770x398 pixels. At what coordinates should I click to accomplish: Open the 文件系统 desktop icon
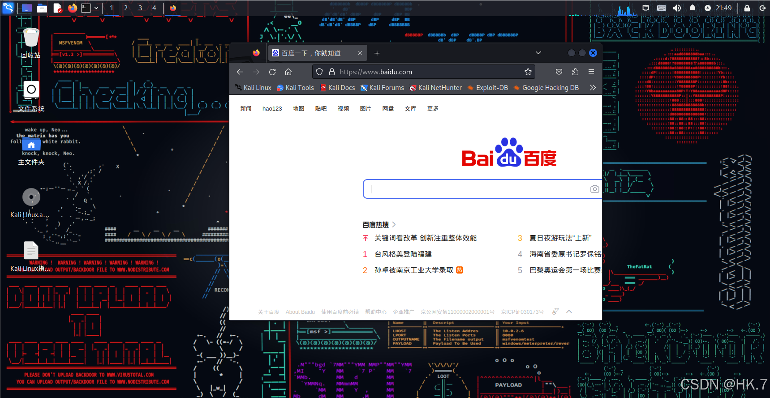[31, 96]
